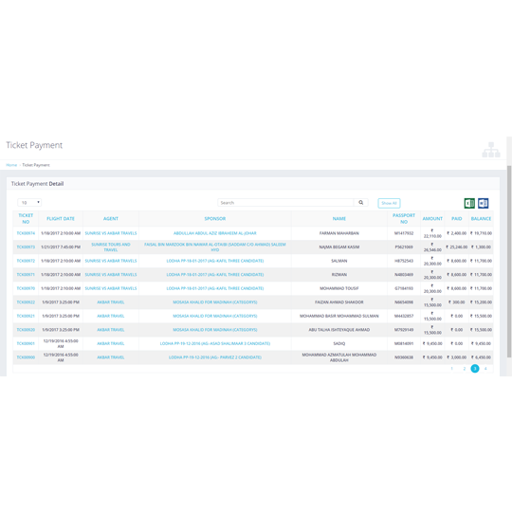Go to pagination page 4
The width and height of the screenshot is (512, 512).
click(485, 368)
